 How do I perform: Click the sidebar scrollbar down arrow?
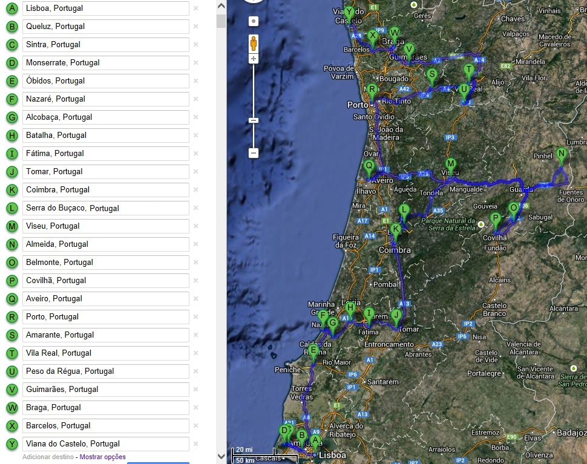[x=221, y=456]
